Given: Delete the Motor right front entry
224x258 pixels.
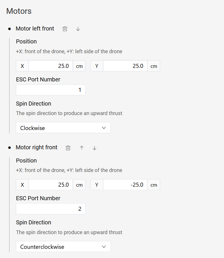Looking at the screenshot, I should coord(68,148).
